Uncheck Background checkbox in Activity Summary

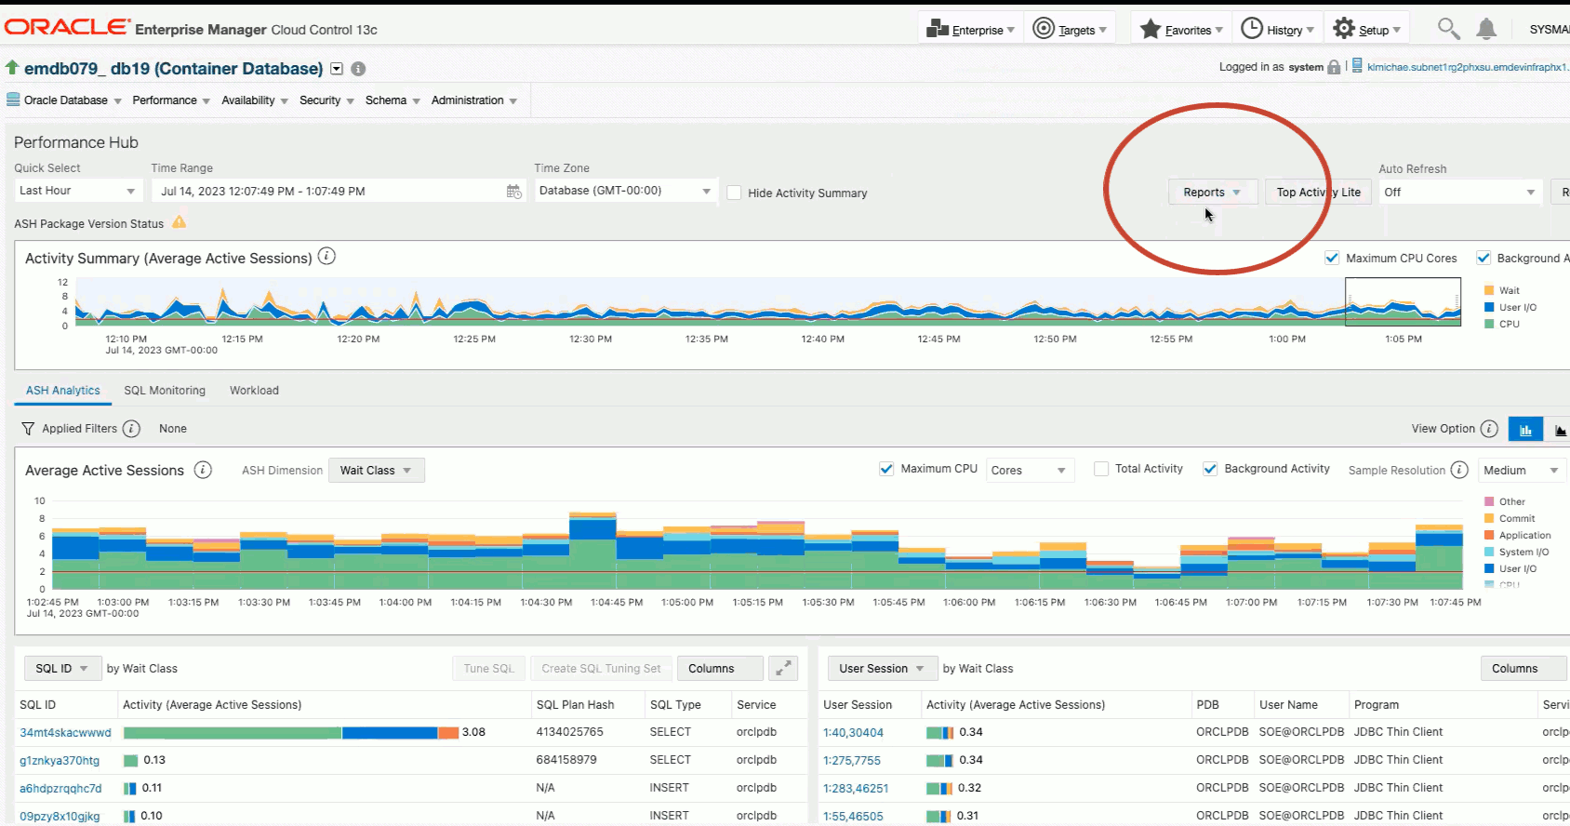tap(1484, 258)
